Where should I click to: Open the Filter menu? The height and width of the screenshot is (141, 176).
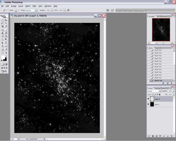point(34,6)
